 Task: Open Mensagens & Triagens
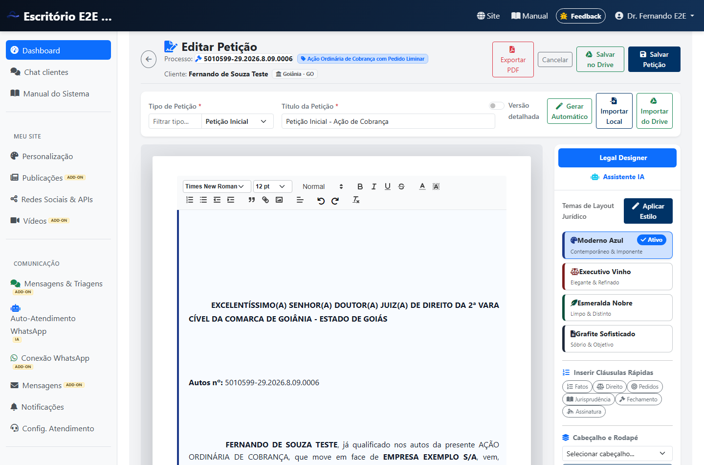[x=58, y=286]
